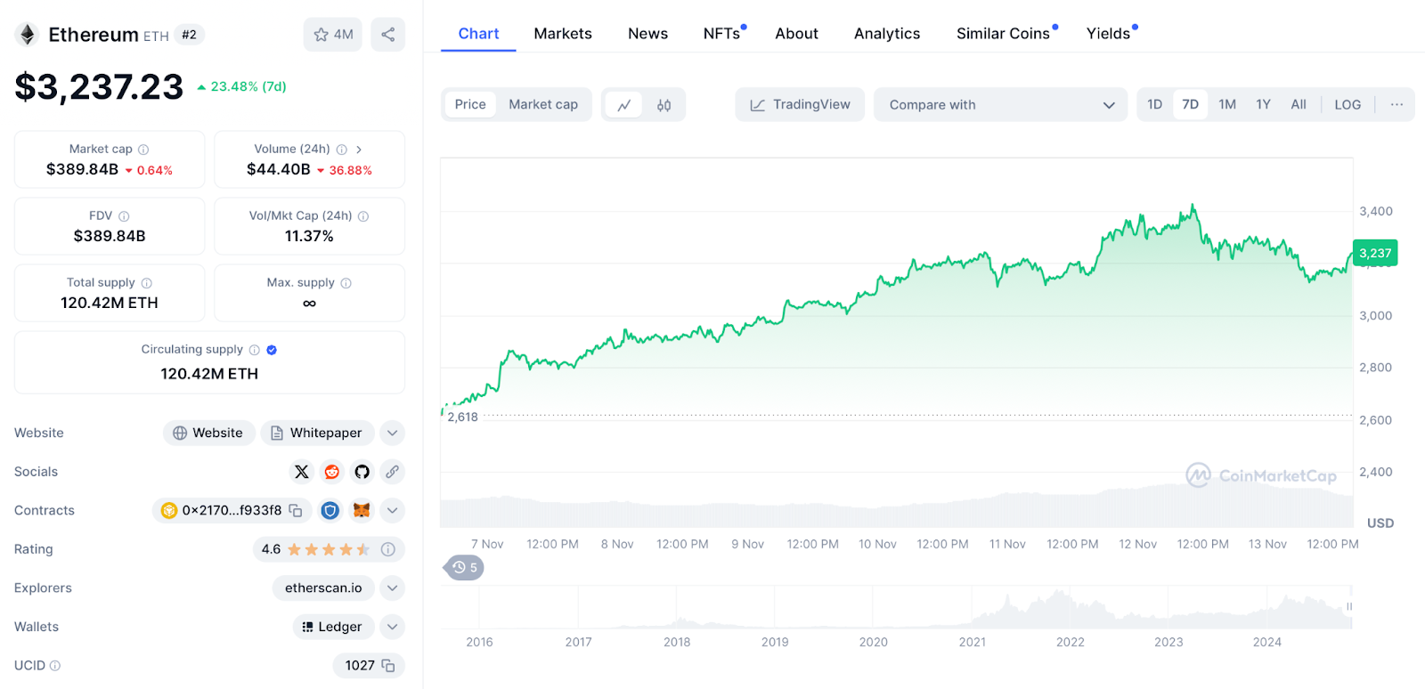Open the Markets tab
Image resolution: width=1425 pixels, height=689 pixels.
[563, 34]
